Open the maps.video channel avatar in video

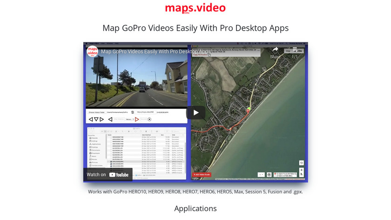point(92,51)
